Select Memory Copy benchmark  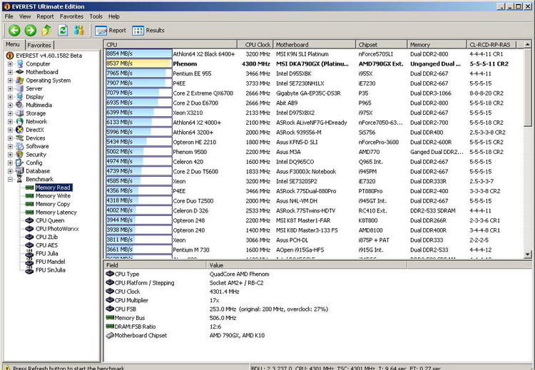[53, 204]
